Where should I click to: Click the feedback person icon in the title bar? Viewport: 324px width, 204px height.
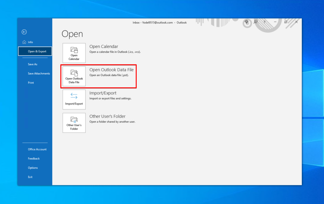256,22
